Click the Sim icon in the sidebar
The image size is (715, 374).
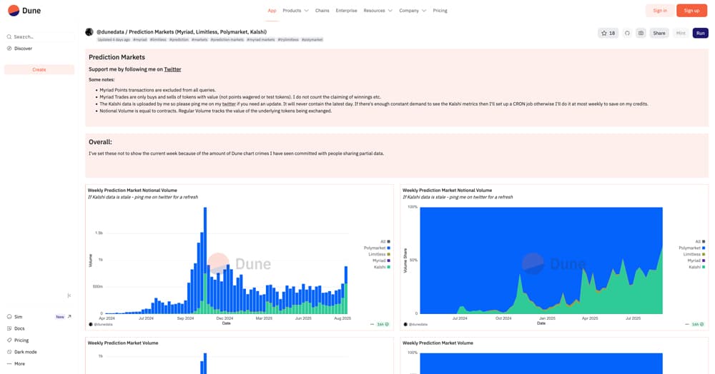[x=9, y=317]
